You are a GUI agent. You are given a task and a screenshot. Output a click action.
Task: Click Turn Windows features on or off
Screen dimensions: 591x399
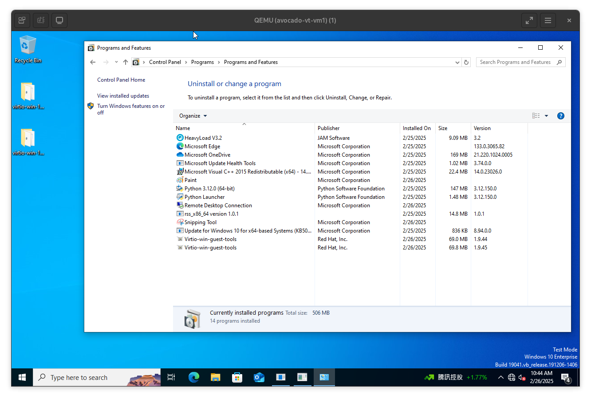pos(131,109)
